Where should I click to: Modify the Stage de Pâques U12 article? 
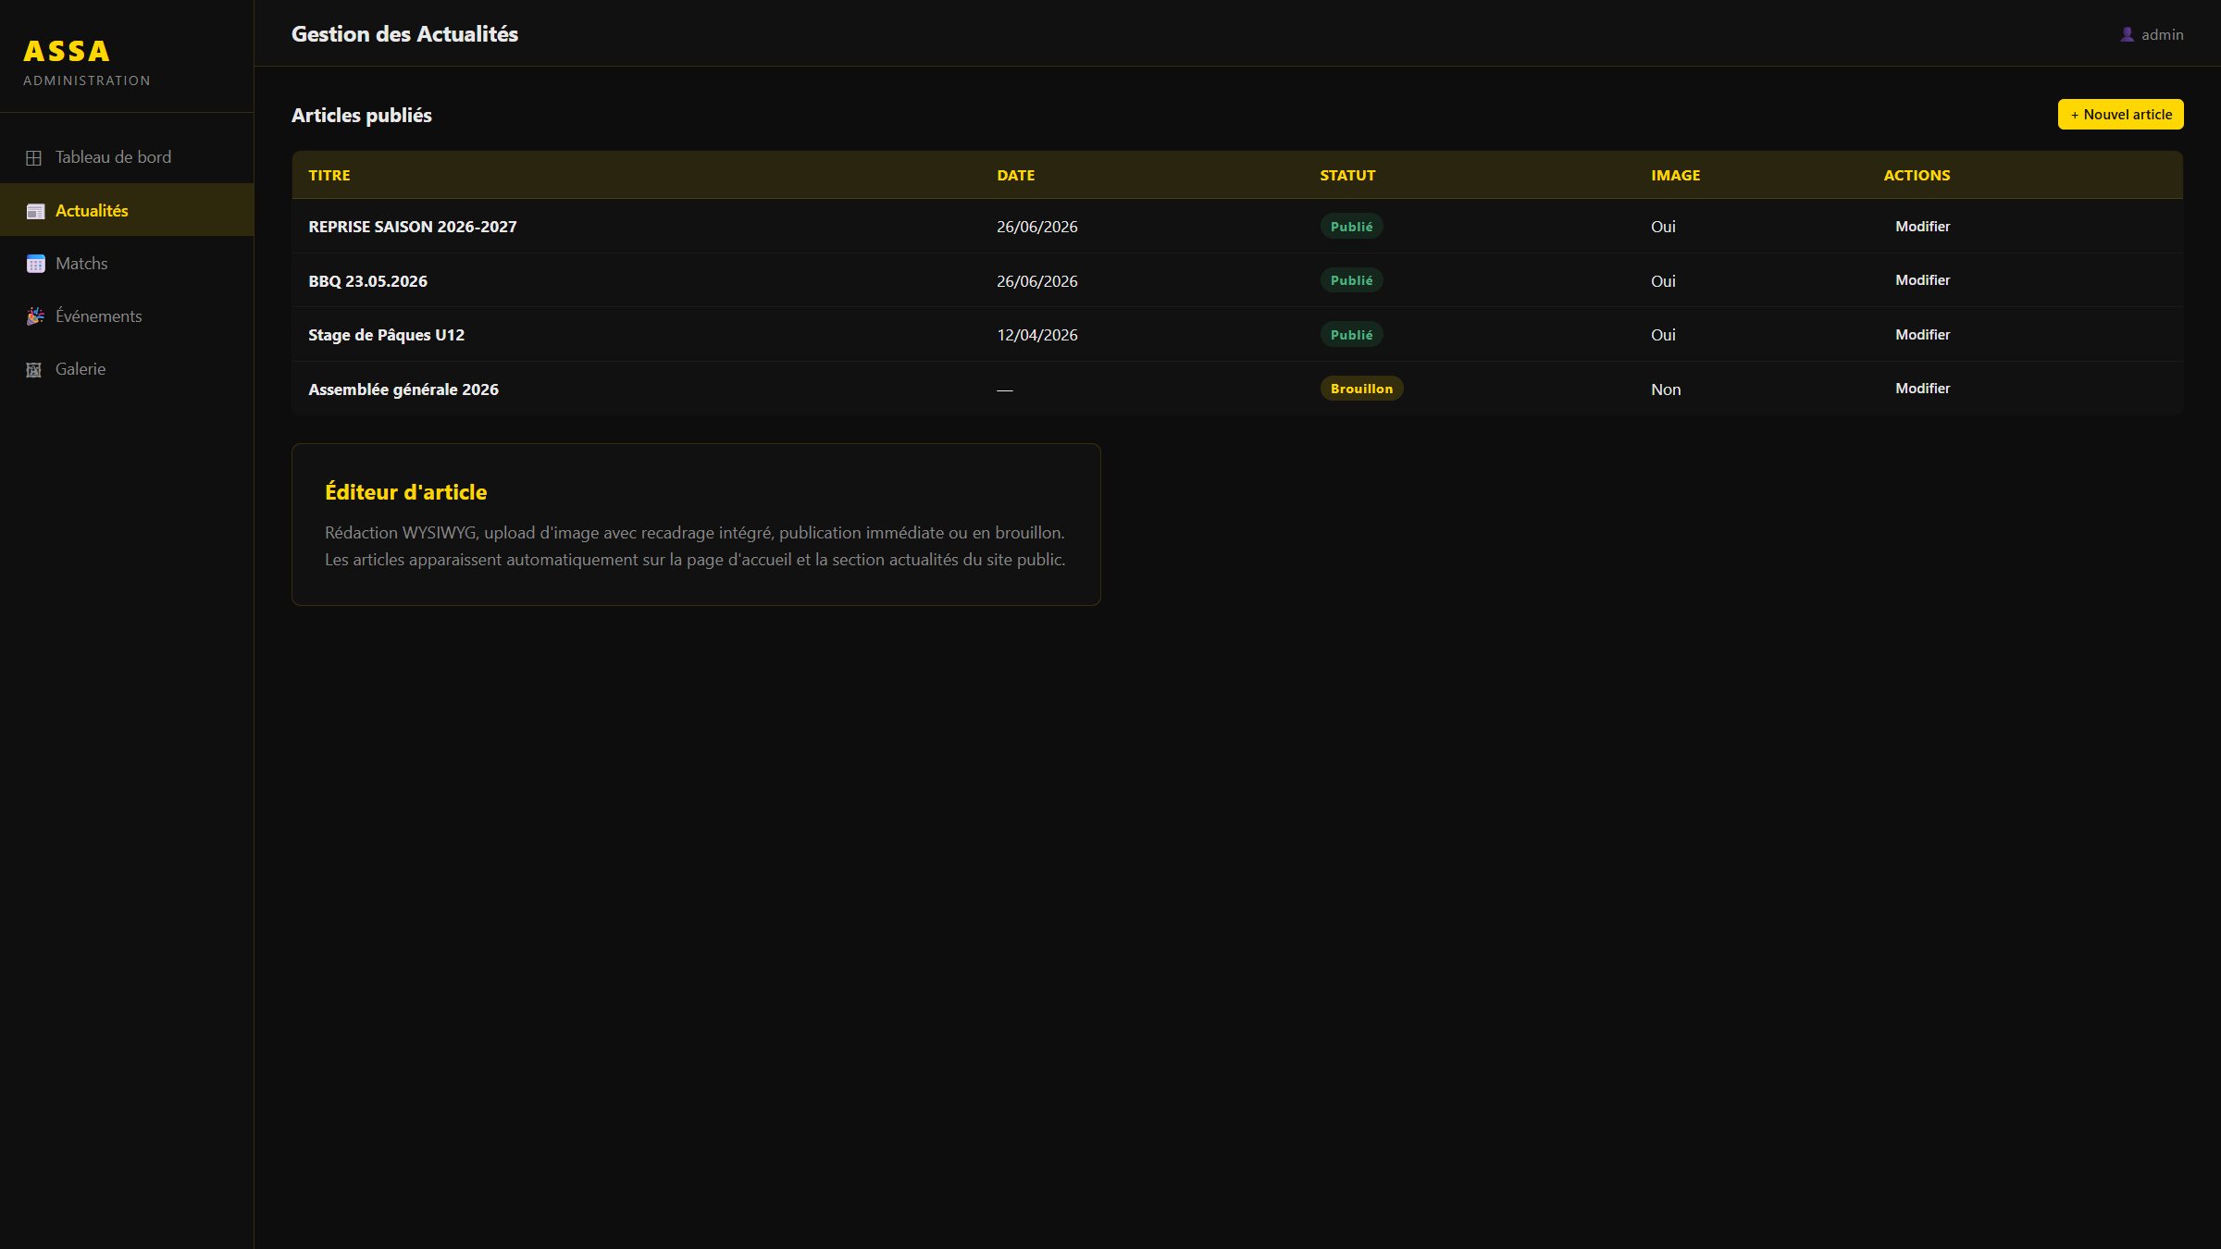tap(1922, 335)
